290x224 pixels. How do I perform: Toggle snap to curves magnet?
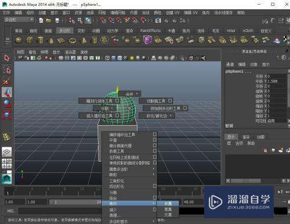[x=111, y=20]
